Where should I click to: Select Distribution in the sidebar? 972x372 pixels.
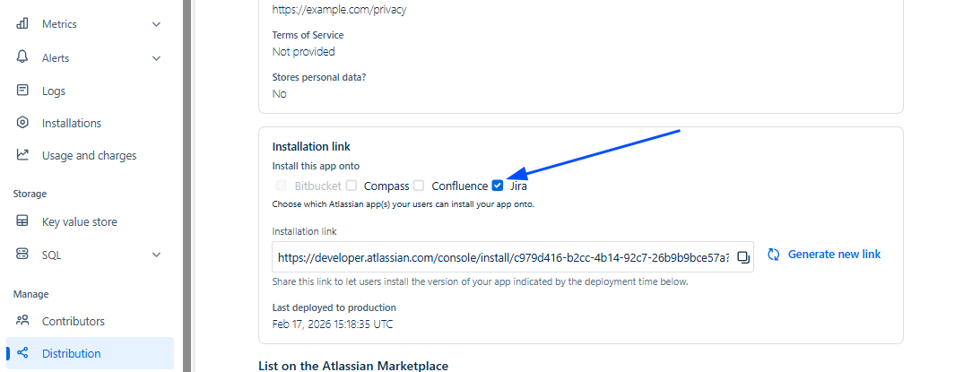click(x=90, y=353)
